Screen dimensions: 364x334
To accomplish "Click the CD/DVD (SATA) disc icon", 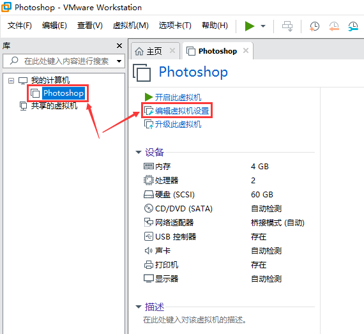I will [149, 208].
